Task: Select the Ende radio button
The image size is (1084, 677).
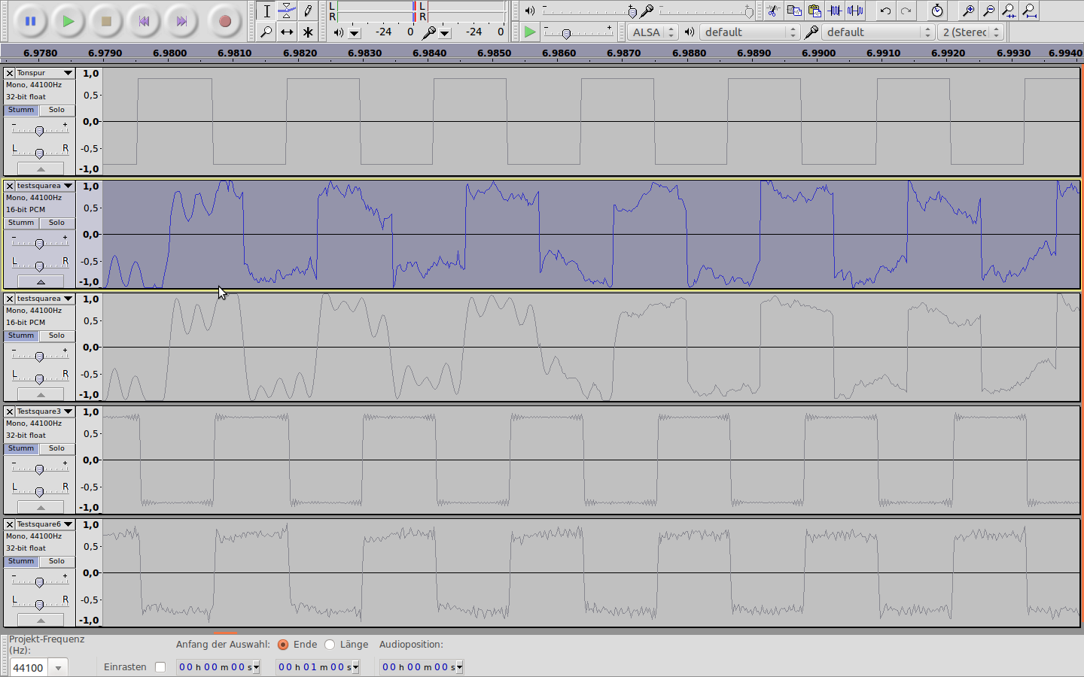Action: 283,645
